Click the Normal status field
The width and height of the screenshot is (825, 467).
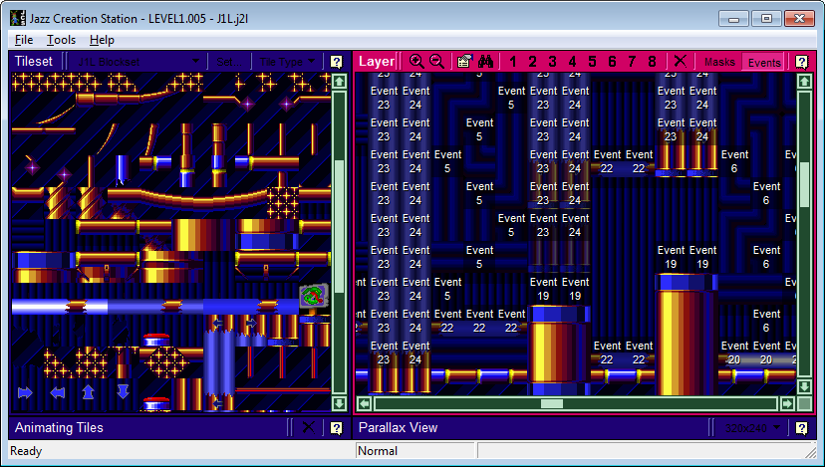415,451
